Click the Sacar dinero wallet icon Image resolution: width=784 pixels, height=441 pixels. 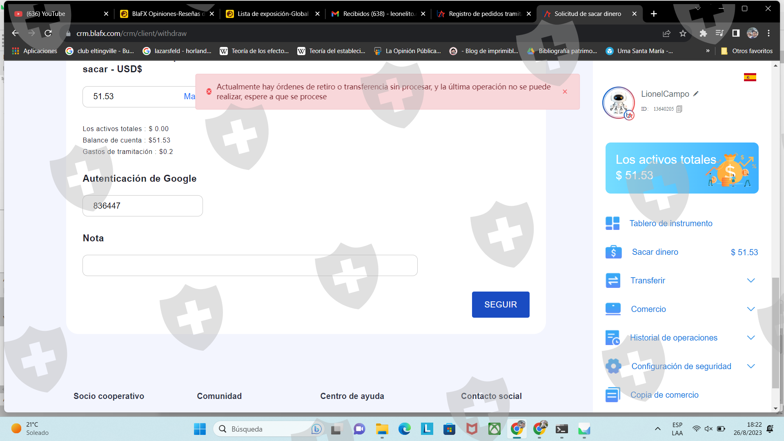613,252
